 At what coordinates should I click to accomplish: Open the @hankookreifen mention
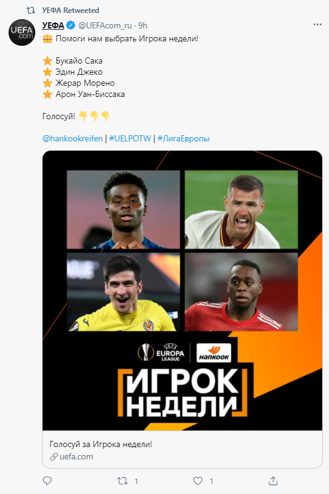point(72,138)
